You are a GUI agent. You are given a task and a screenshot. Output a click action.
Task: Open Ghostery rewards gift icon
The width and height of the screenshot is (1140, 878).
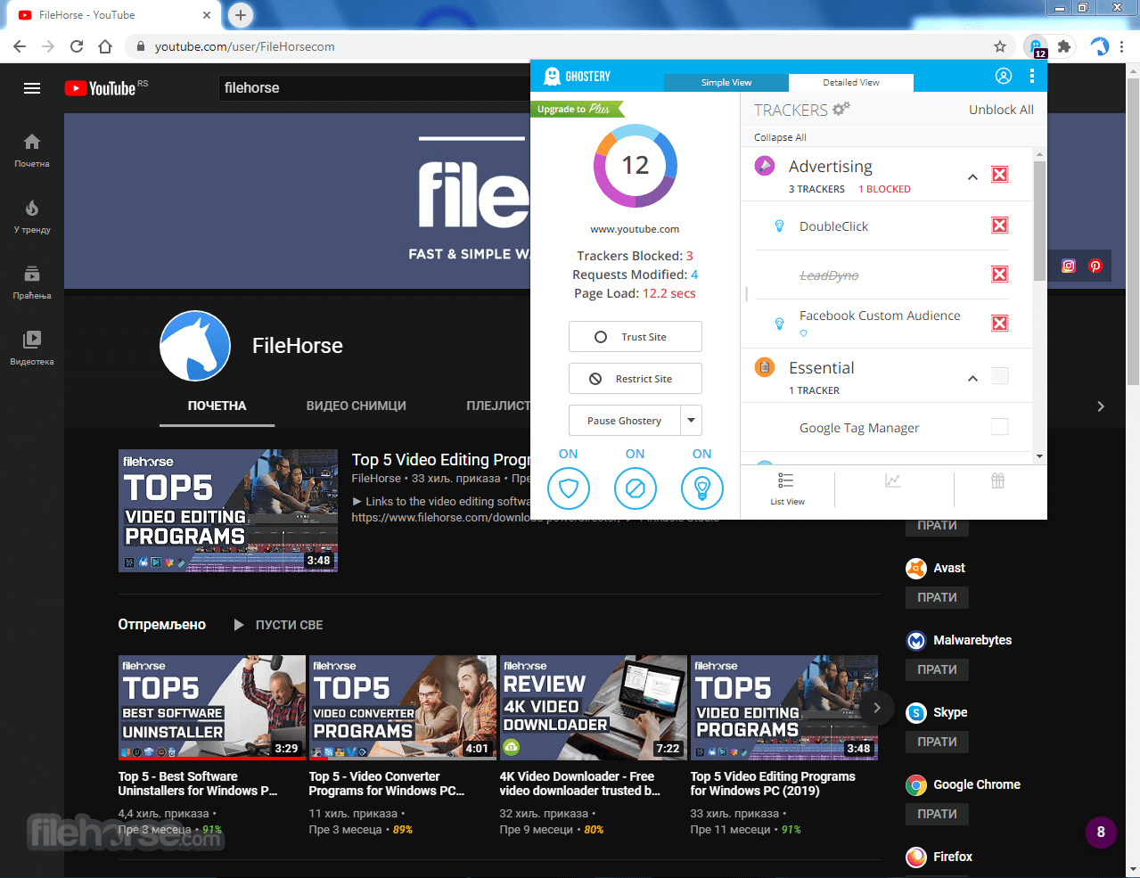[x=998, y=480]
